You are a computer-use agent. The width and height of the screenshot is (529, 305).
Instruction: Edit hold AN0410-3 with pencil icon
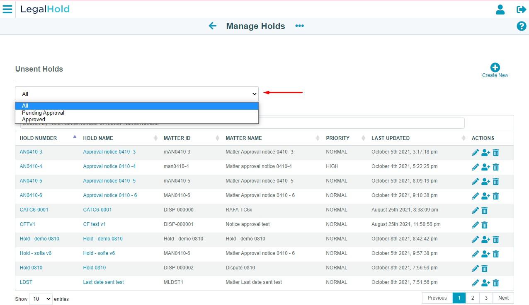click(475, 153)
